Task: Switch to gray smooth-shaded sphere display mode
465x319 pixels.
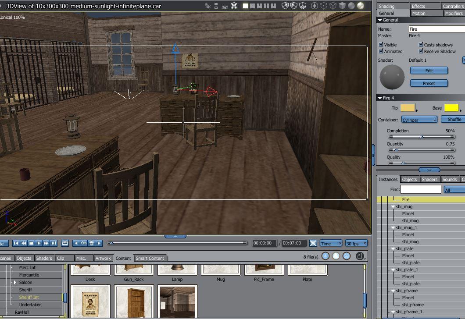Action: [351, 6]
